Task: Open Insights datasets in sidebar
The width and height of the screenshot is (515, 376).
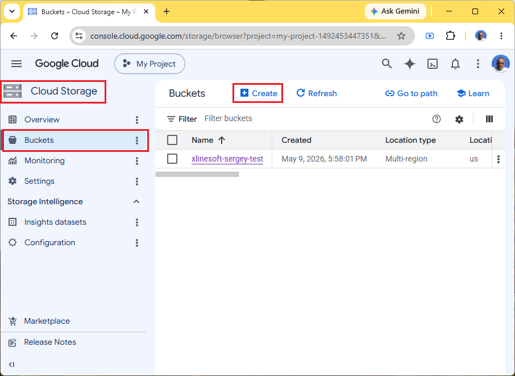Action: click(55, 222)
